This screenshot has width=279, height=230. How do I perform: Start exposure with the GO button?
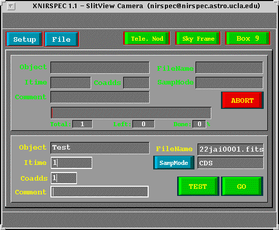(242, 186)
